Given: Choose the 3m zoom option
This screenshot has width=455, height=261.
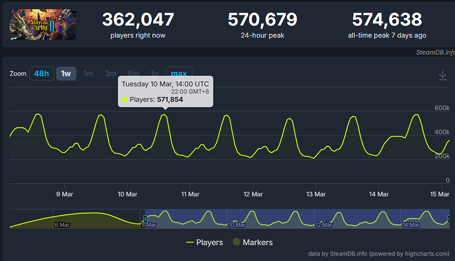Looking at the screenshot, I should [x=110, y=74].
